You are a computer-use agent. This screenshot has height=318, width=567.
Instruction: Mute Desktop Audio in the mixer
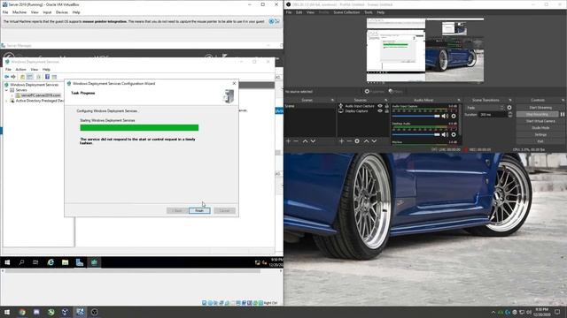coord(445,134)
